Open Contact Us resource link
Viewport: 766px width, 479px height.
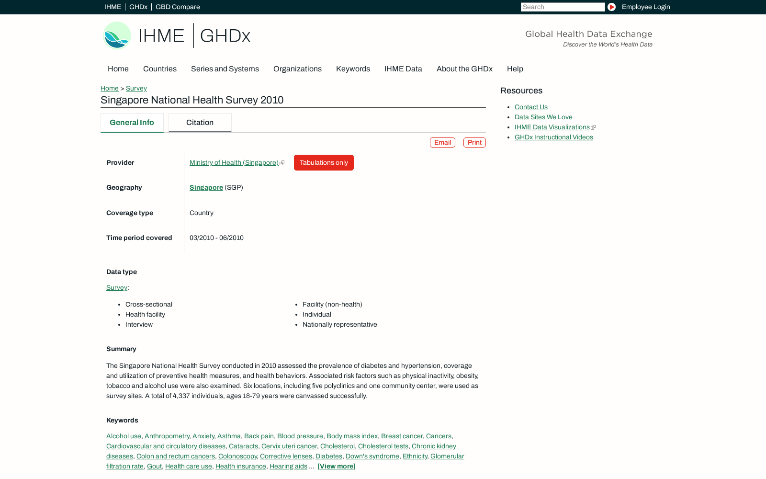pos(531,107)
